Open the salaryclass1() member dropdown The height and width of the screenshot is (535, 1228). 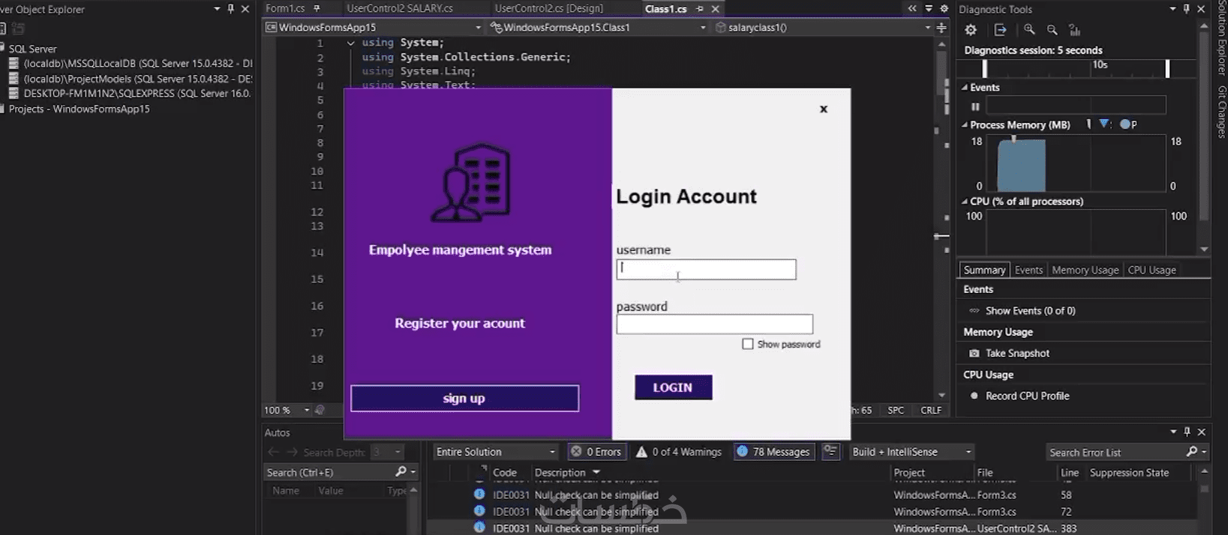pos(927,28)
